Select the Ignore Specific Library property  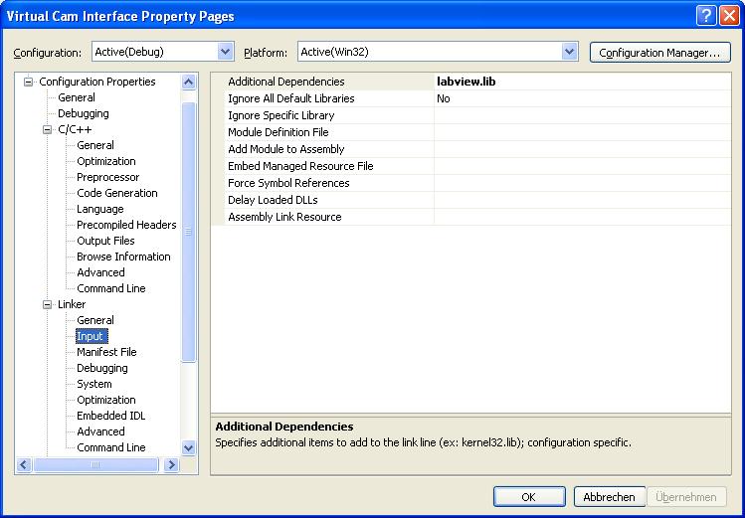pos(280,115)
